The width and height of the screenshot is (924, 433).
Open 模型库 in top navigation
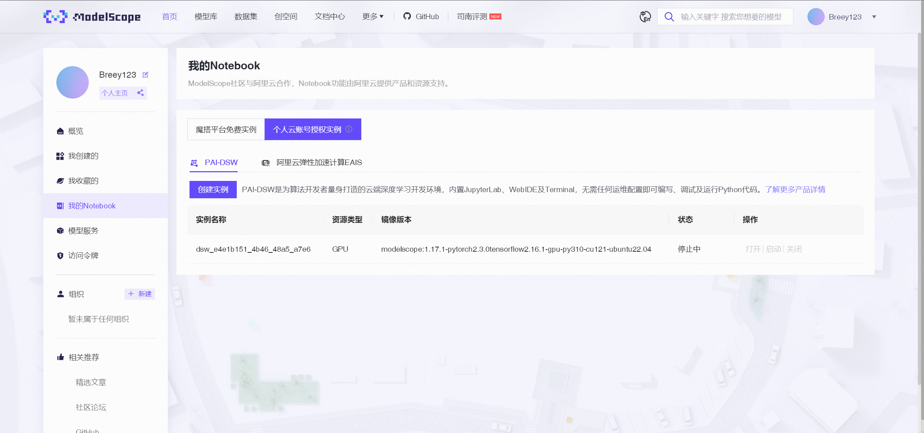(206, 17)
